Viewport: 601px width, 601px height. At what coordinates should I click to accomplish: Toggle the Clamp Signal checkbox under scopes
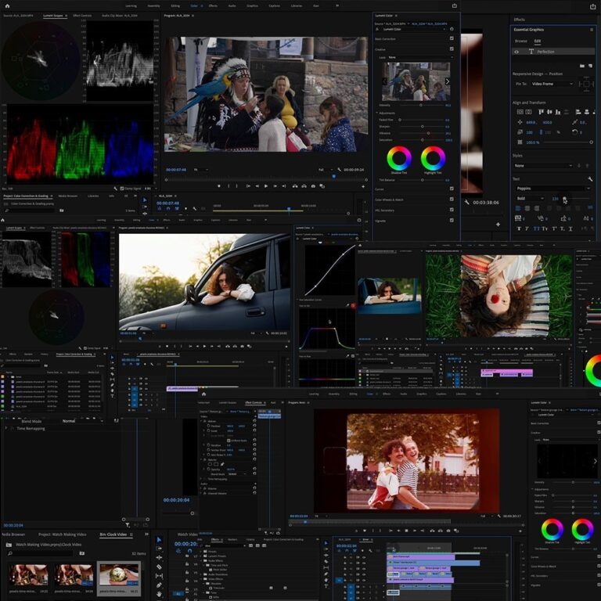122,189
